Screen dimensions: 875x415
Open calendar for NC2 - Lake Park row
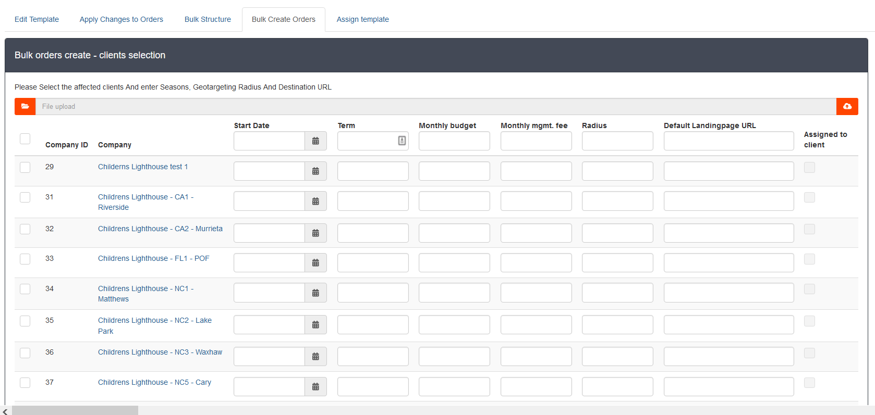click(x=315, y=325)
